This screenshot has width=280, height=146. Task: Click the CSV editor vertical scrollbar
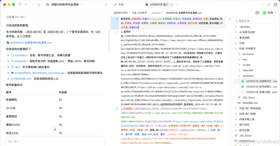tap(230, 19)
